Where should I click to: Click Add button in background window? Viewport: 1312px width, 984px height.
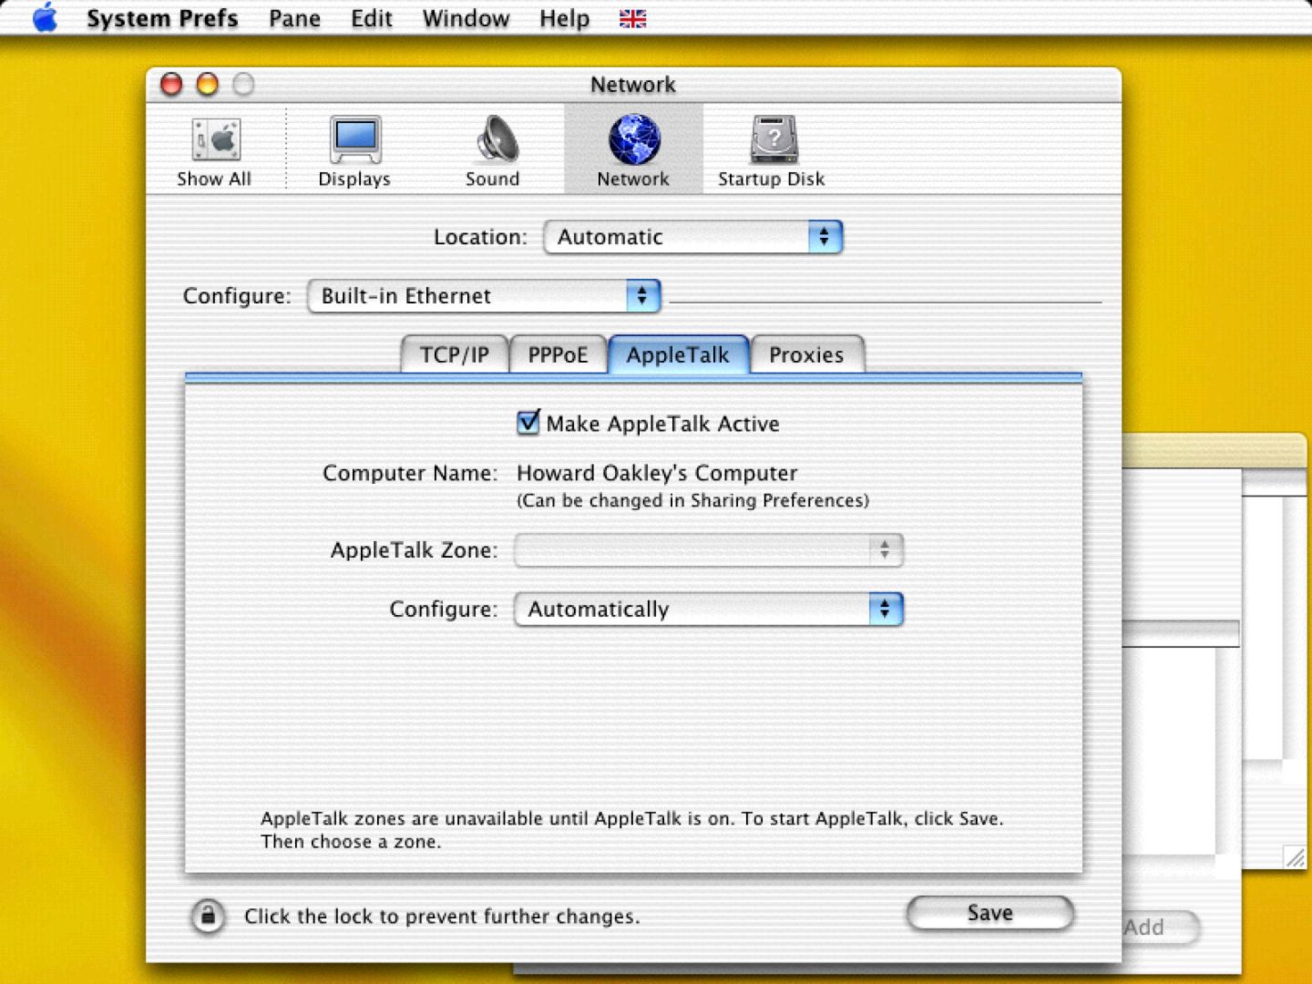[x=1158, y=928]
